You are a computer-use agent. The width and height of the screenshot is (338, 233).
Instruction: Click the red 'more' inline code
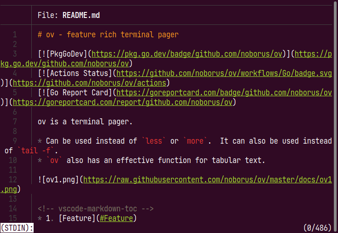(x=195, y=141)
